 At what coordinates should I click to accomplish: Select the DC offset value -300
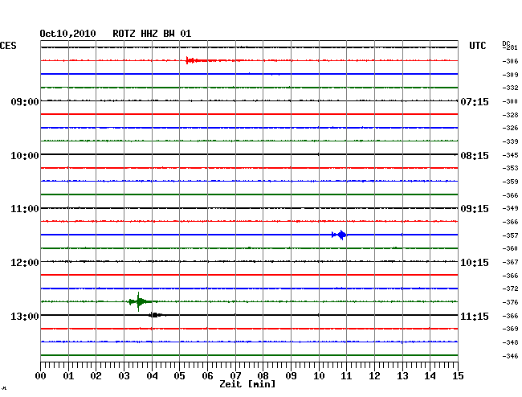510,101
